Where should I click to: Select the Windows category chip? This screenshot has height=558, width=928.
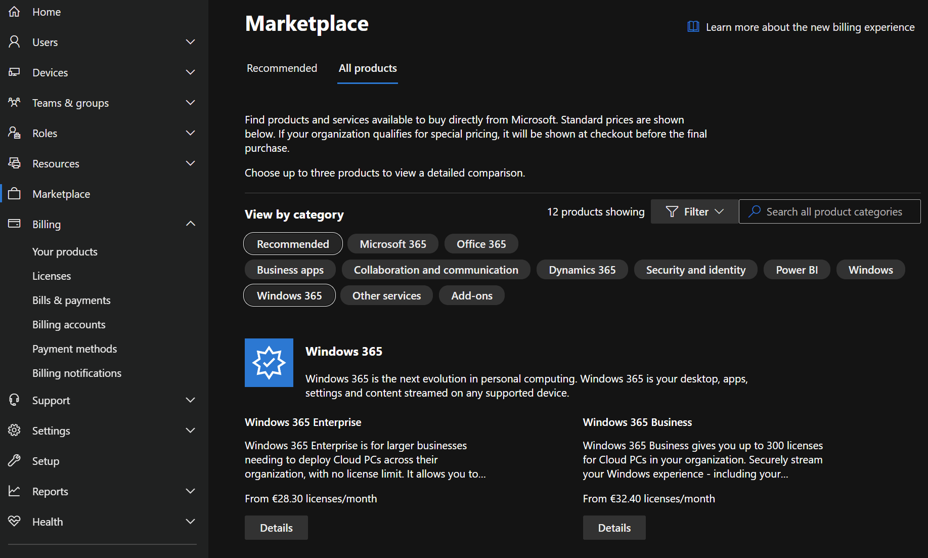coord(870,270)
